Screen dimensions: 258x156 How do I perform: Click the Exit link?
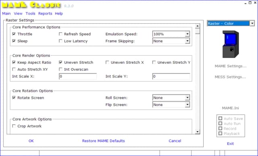point(230,144)
